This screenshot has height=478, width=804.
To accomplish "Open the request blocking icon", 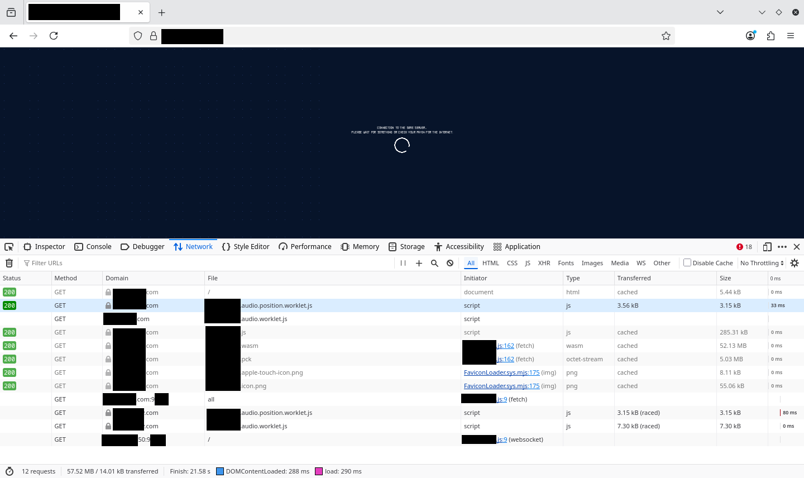I will 450,263.
